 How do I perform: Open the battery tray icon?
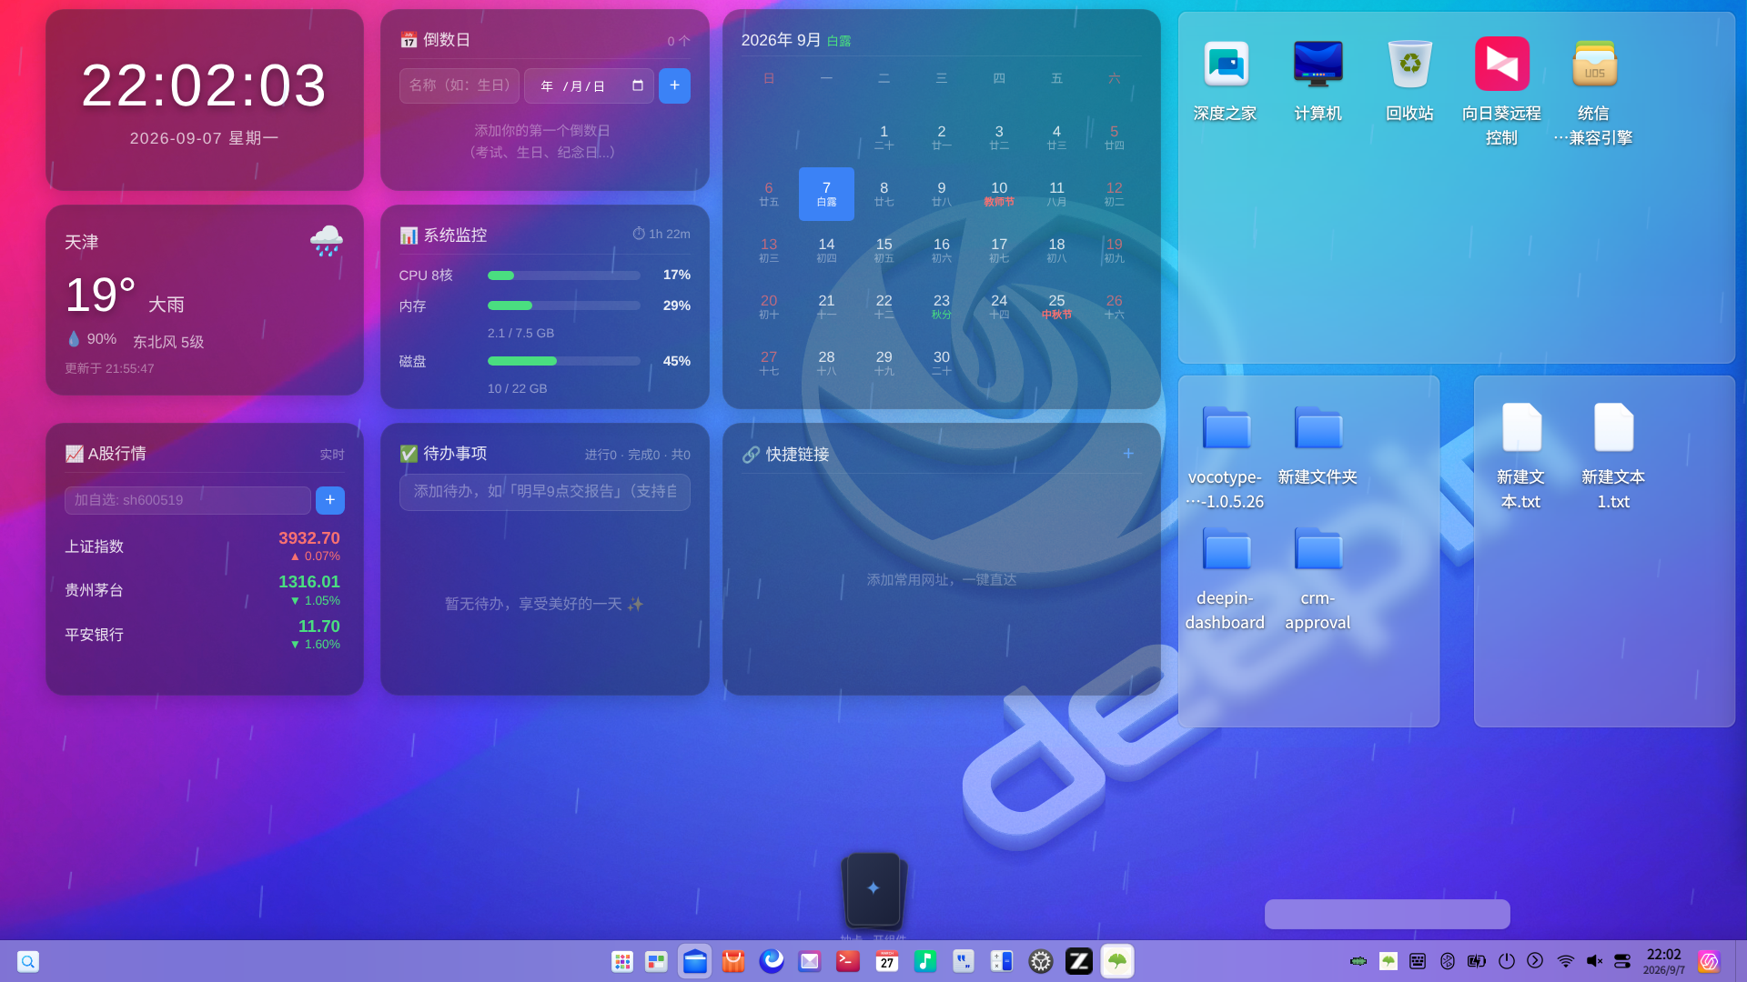pos(1477,961)
